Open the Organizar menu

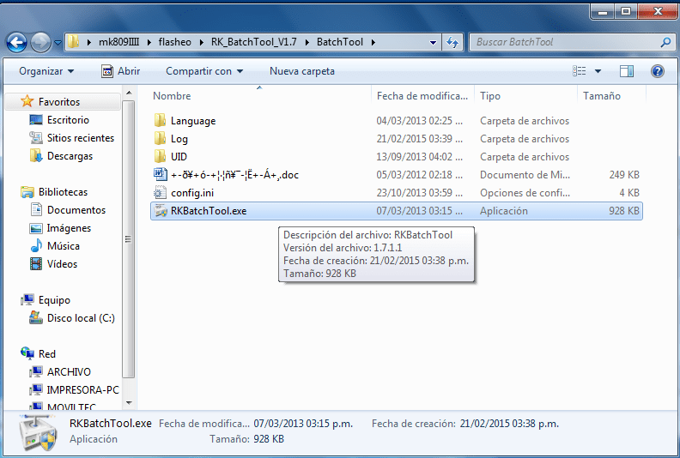tap(46, 71)
